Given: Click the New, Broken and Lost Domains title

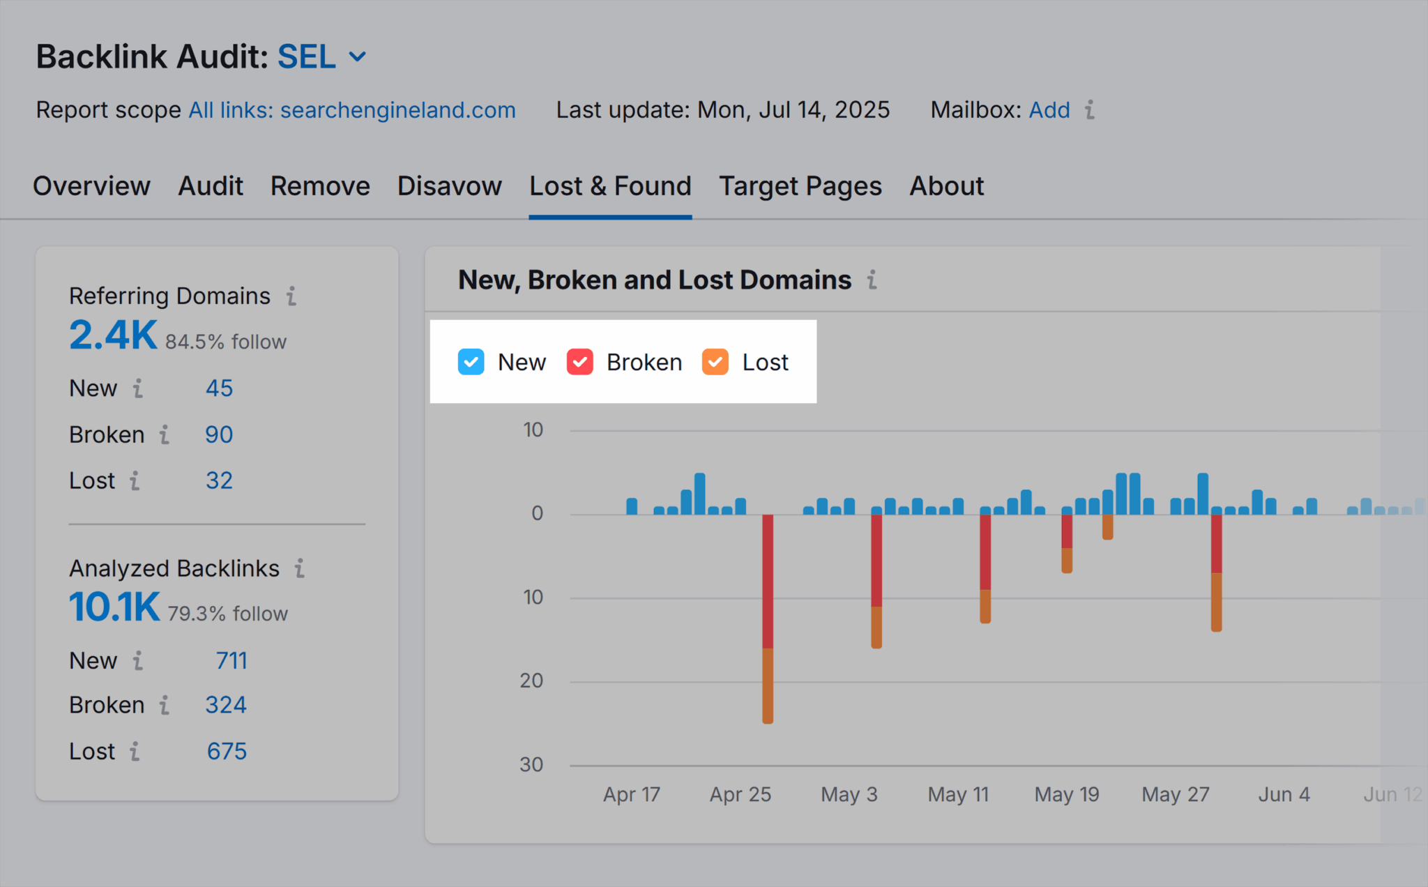Looking at the screenshot, I should 655,280.
